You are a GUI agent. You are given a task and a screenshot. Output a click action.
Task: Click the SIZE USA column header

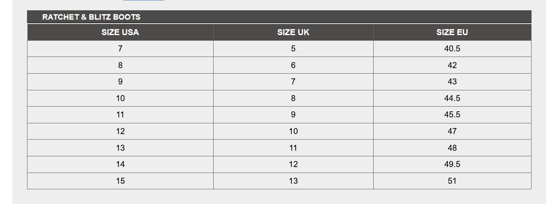pyautogui.click(x=120, y=32)
